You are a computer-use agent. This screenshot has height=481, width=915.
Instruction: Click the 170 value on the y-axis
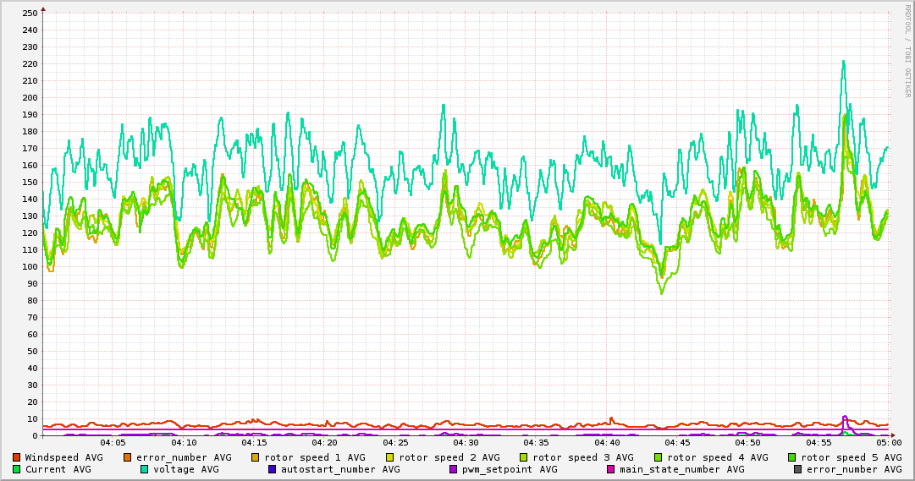(x=29, y=149)
